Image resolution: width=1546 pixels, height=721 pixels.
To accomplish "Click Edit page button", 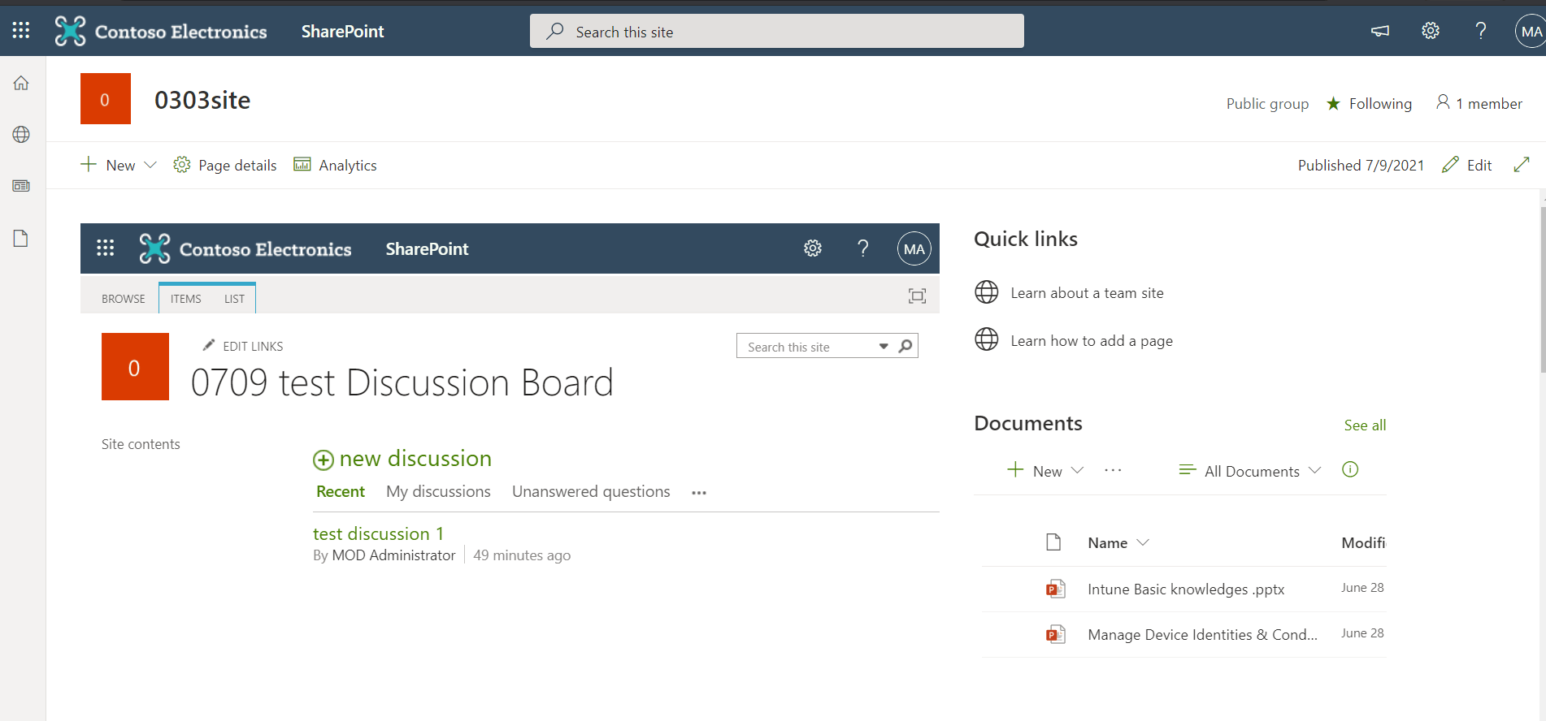I will point(1467,165).
